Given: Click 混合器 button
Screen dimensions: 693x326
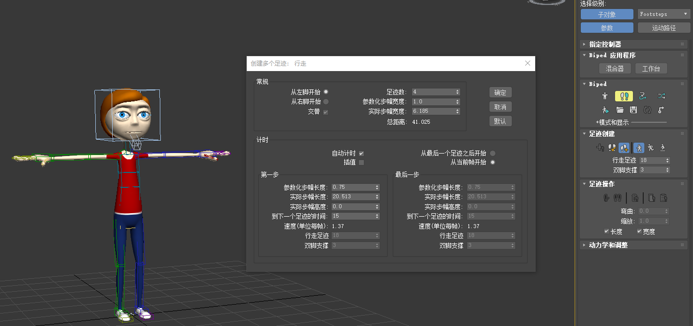Looking at the screenshot, I should [x=615, y=69].
